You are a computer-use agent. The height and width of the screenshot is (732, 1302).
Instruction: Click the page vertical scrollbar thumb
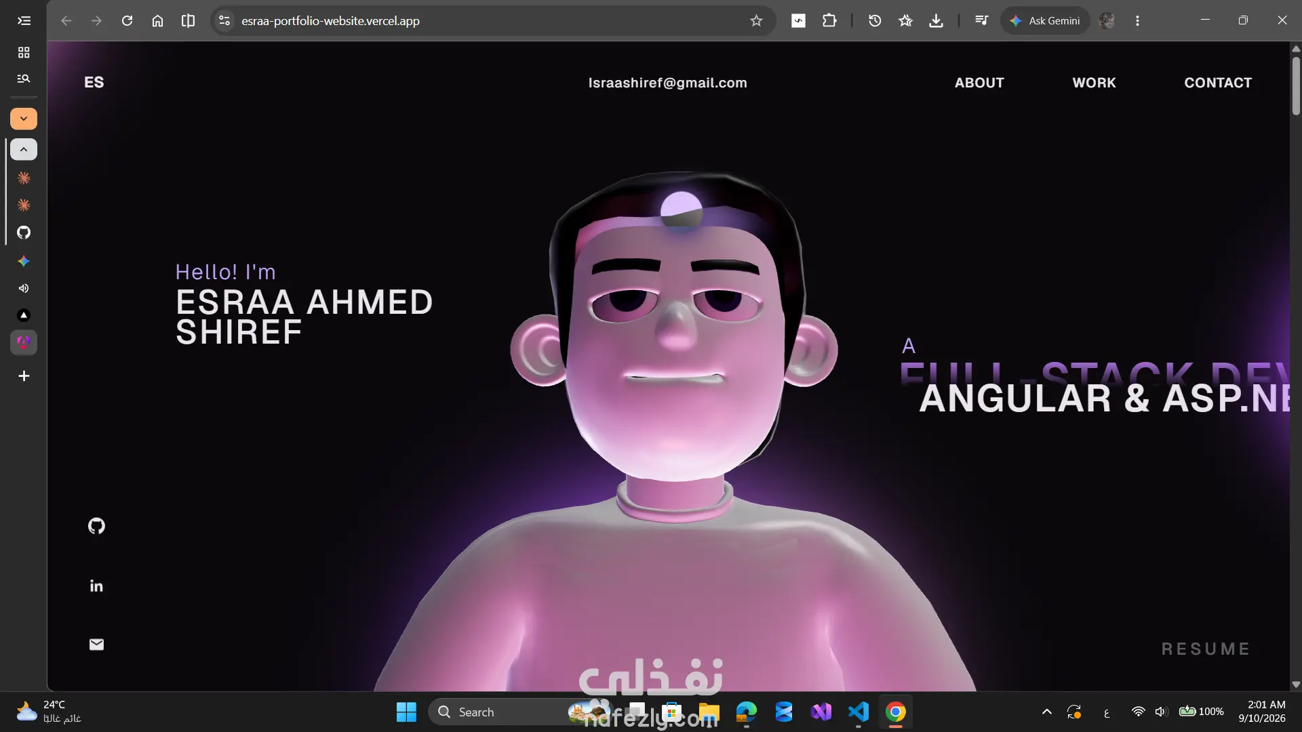[1296, 86]
